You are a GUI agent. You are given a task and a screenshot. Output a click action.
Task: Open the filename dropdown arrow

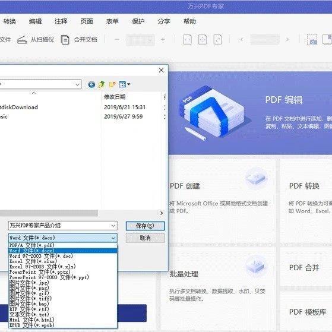tap(113, 226)
